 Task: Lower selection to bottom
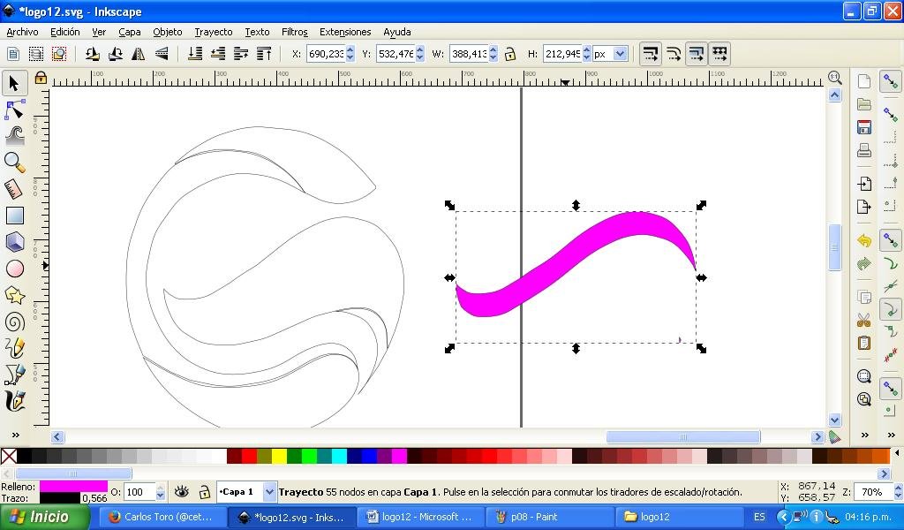pos(195,54)
